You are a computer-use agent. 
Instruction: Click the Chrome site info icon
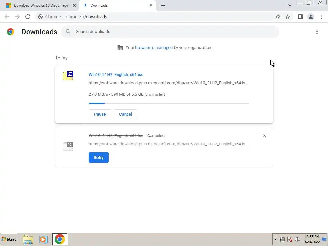pos(40,17)
